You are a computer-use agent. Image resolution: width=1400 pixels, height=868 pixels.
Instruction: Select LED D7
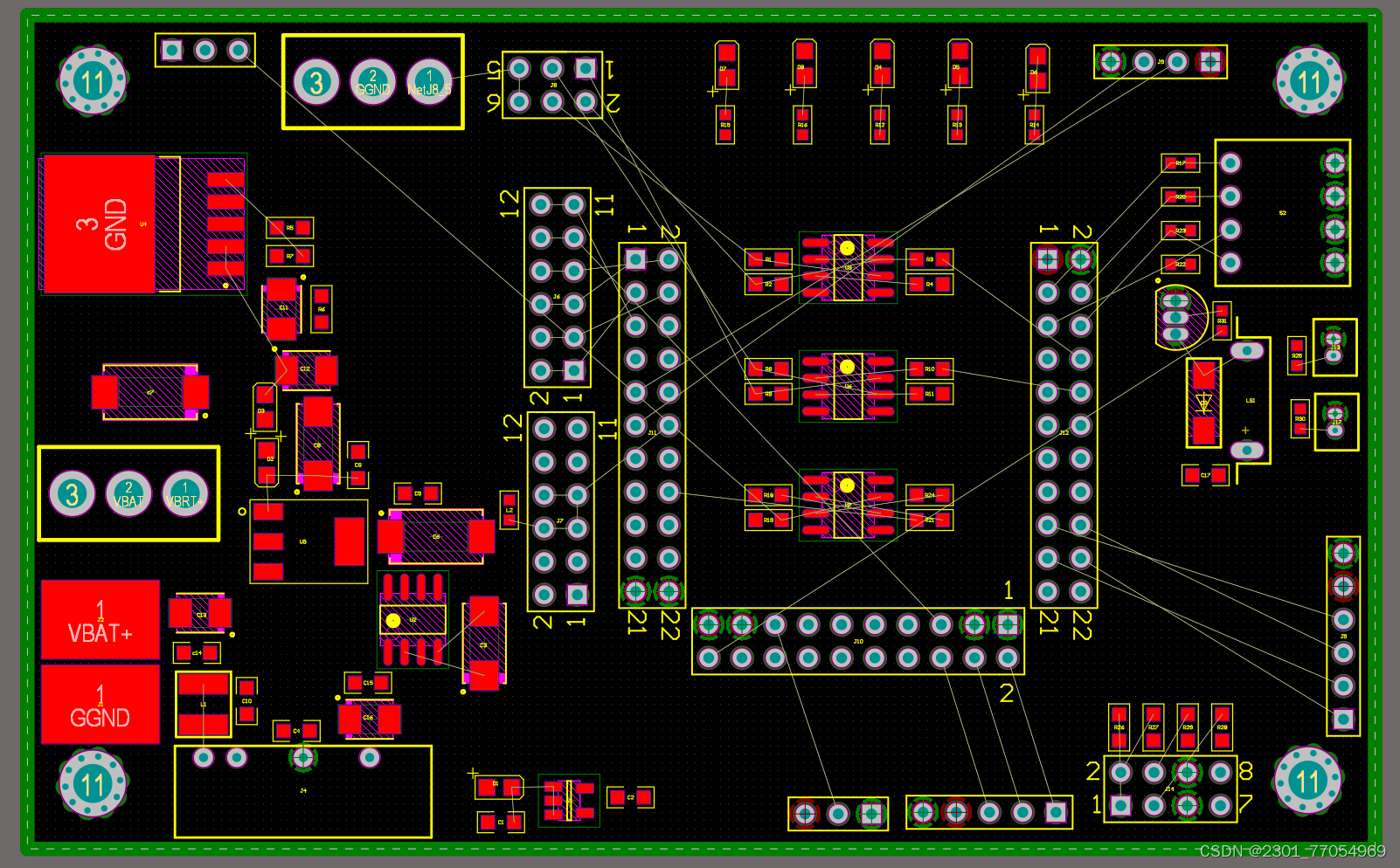(x=726, y=65)
